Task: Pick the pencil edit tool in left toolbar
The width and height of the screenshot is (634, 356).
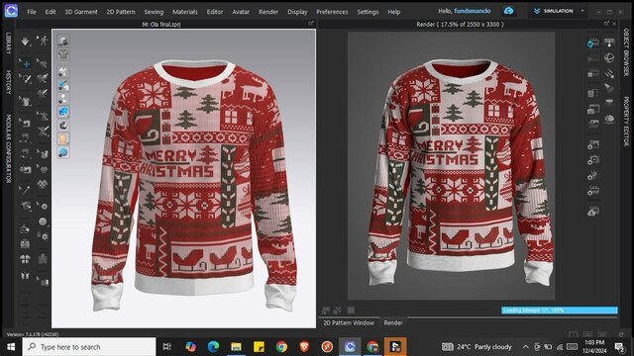Action: (x=26, y=79)
